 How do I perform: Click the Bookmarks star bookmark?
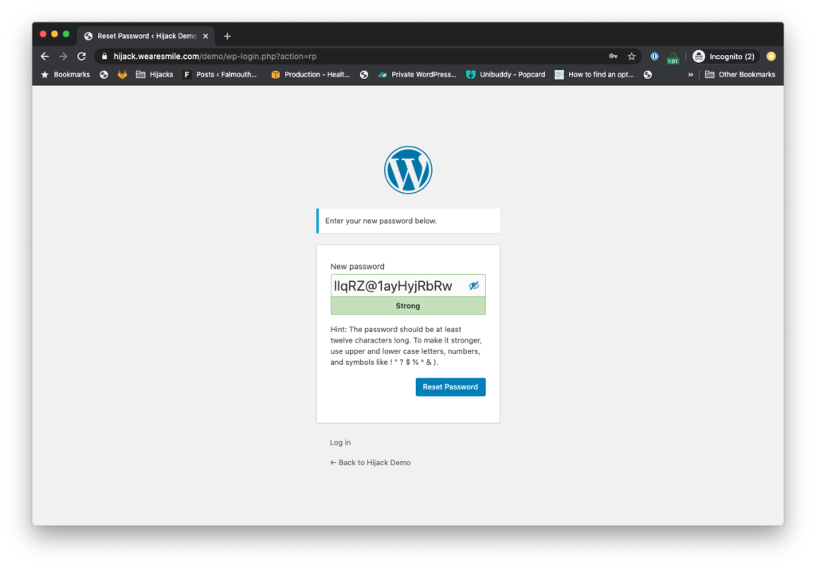[x=65, y=74]
